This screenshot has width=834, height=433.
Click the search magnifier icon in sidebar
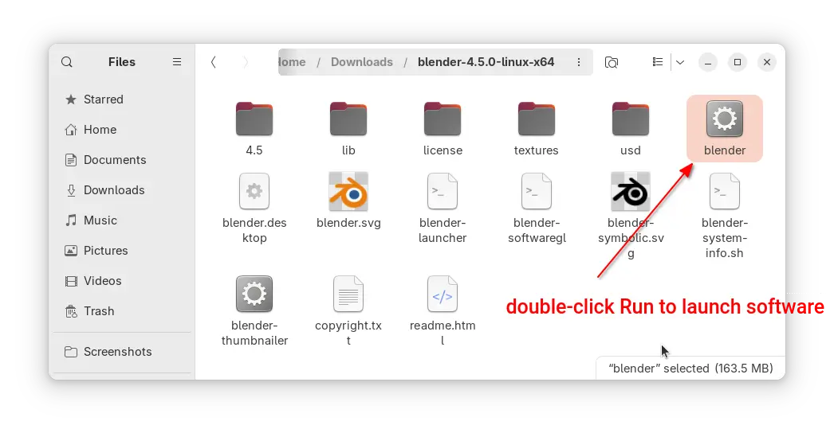[66, 62]
